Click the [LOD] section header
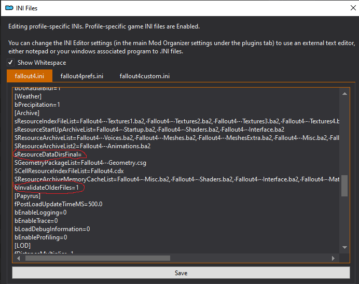Image resolution: width=359 pixels, height=284 pixels. pyautogui.click(x=22, y=245)
